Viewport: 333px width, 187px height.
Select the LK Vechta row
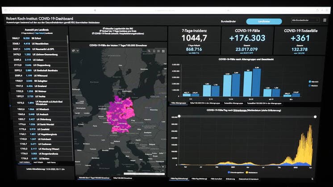click(x=41, y=96)
